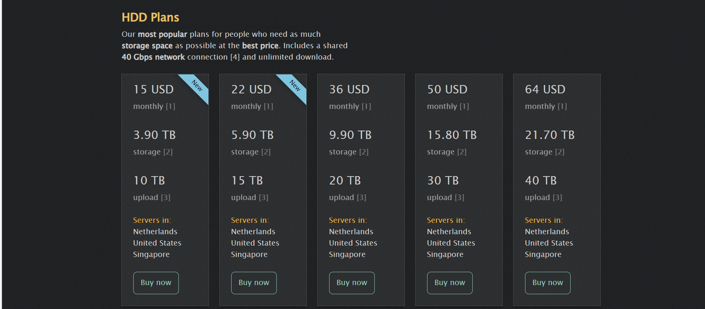Open footnote [1] under 15 USD monthly

click(x=170, y=106)
